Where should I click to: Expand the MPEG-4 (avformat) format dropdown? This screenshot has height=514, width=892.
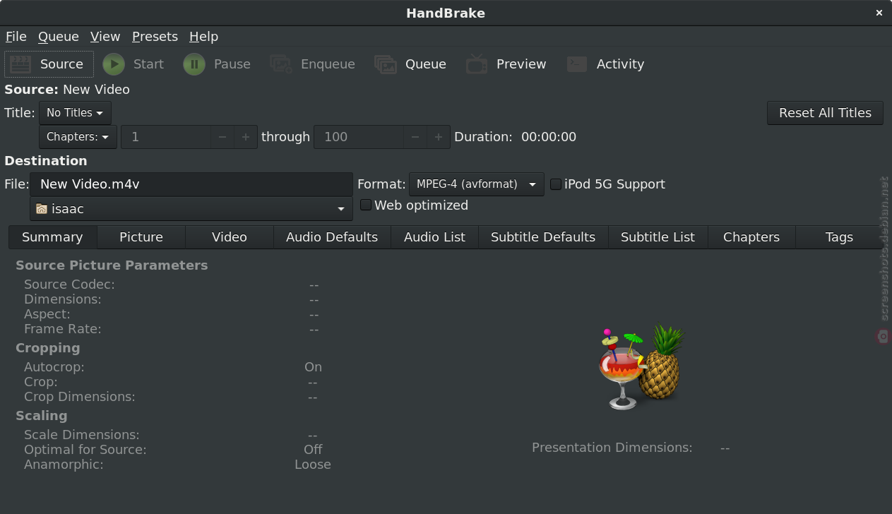click(477, 184)
